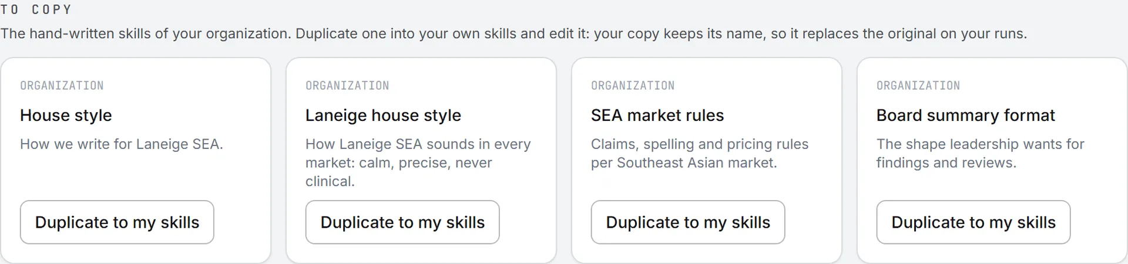
Task: Click 'How we write for Laneige SEA.' description
Action: pyautogui.click(x=122, y=144)
